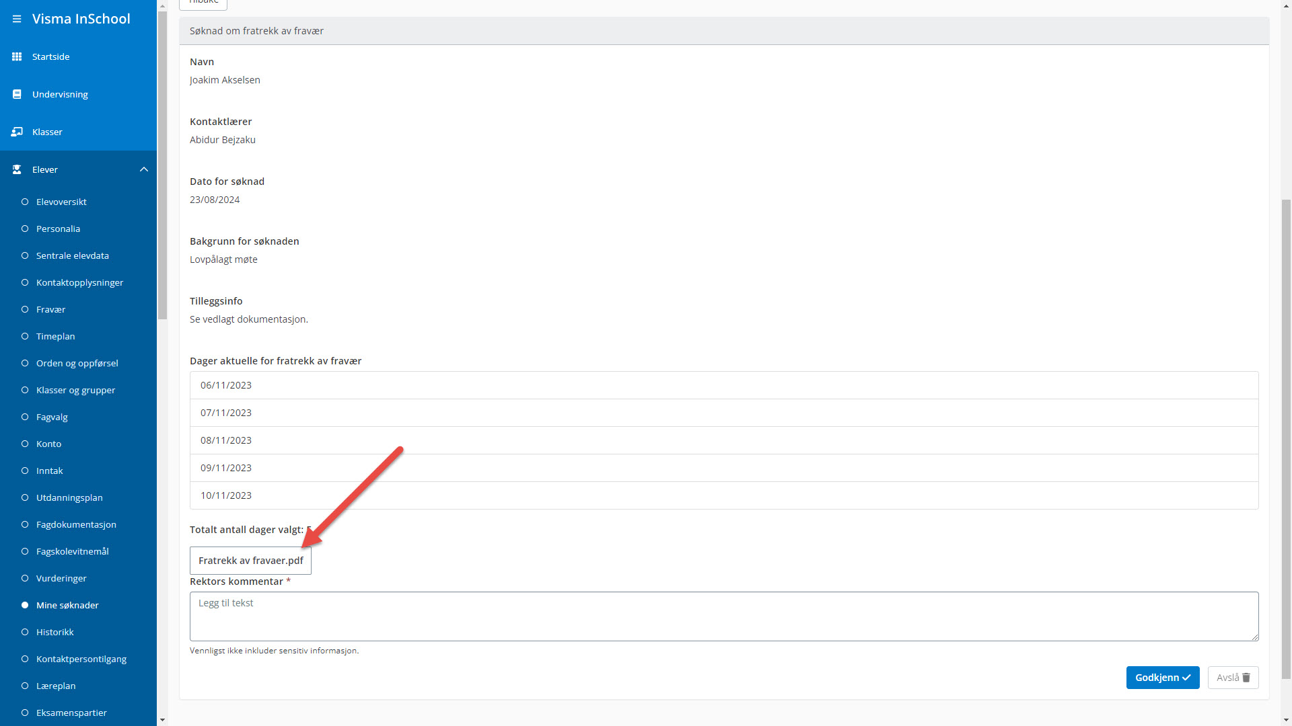This screenshot has height=726, width=1292.
Task: Click the Klasser teacher icon
Action: [x=17, y=132]
